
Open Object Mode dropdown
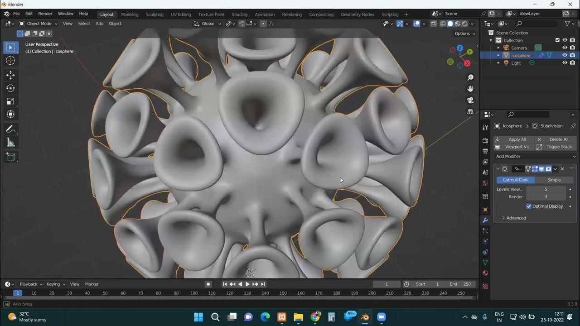point(38,24)
